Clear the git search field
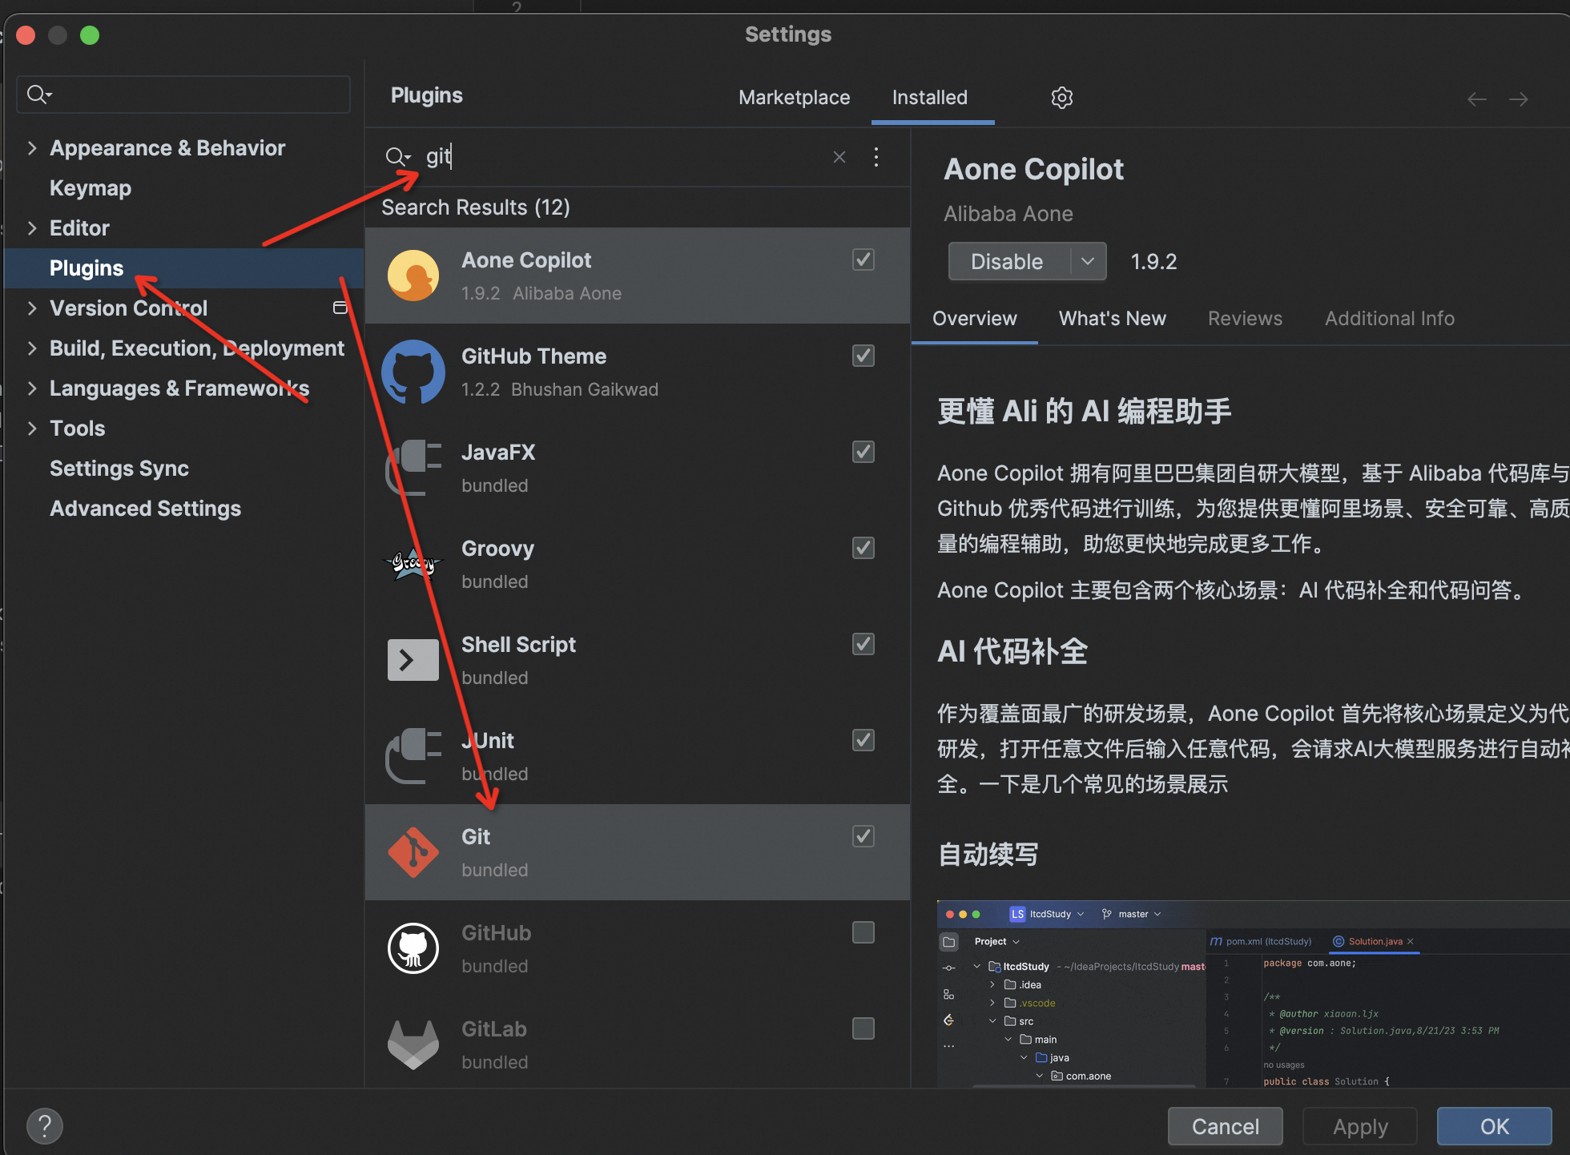Viewport: 1570px width, 1155px height. click(839, 157)
